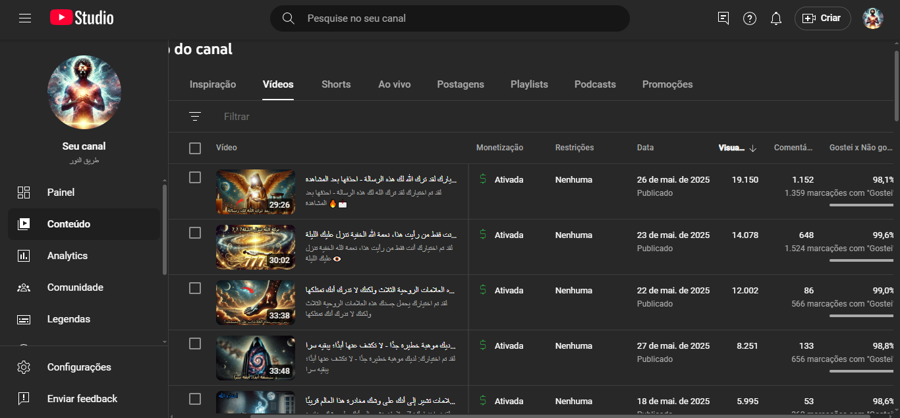Click the Painel dashboard icon
The width and height of the screenshot is (900, 418).
coord(24,193)
